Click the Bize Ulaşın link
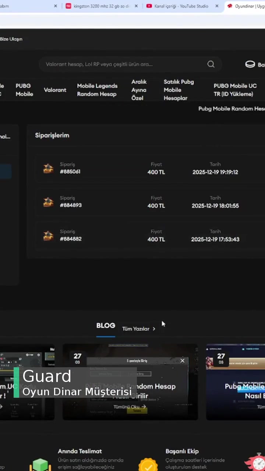Viewport: 265px width, 471px height. click(x=11, y=39)
